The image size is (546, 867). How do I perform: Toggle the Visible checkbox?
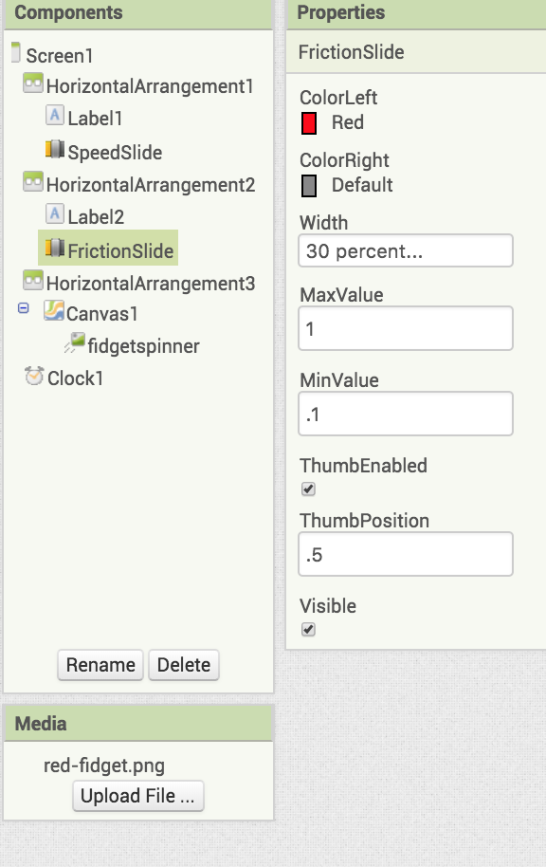pos(308,629)
